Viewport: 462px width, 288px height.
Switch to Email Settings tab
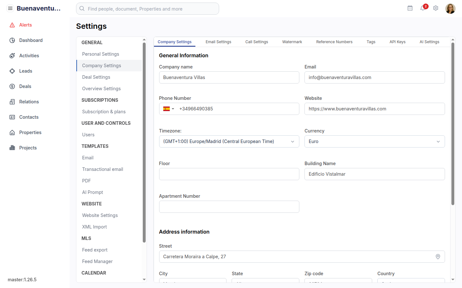point(218,42)
